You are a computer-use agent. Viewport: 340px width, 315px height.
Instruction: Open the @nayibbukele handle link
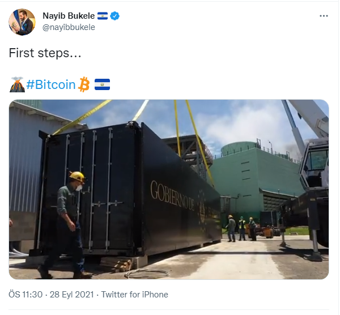tap(69, 27)
